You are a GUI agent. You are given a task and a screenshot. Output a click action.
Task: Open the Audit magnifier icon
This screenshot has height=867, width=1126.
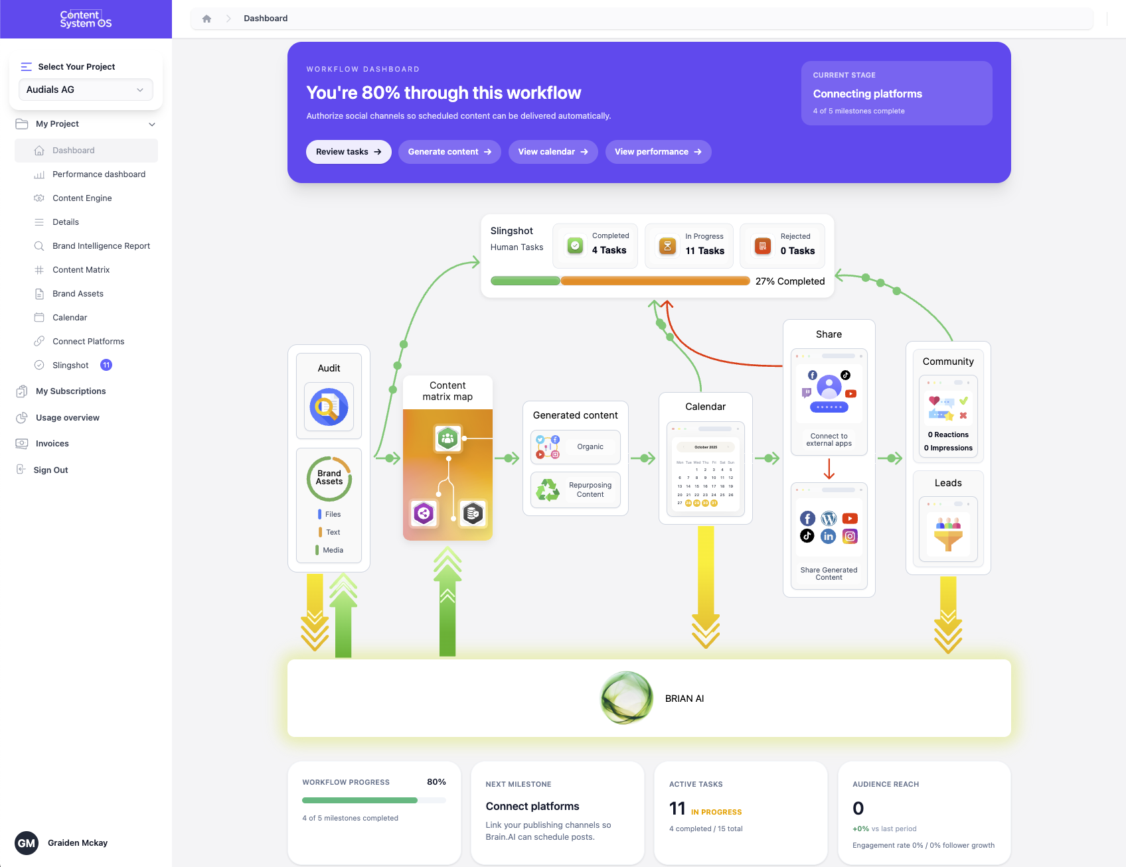[x=329, y=407]
